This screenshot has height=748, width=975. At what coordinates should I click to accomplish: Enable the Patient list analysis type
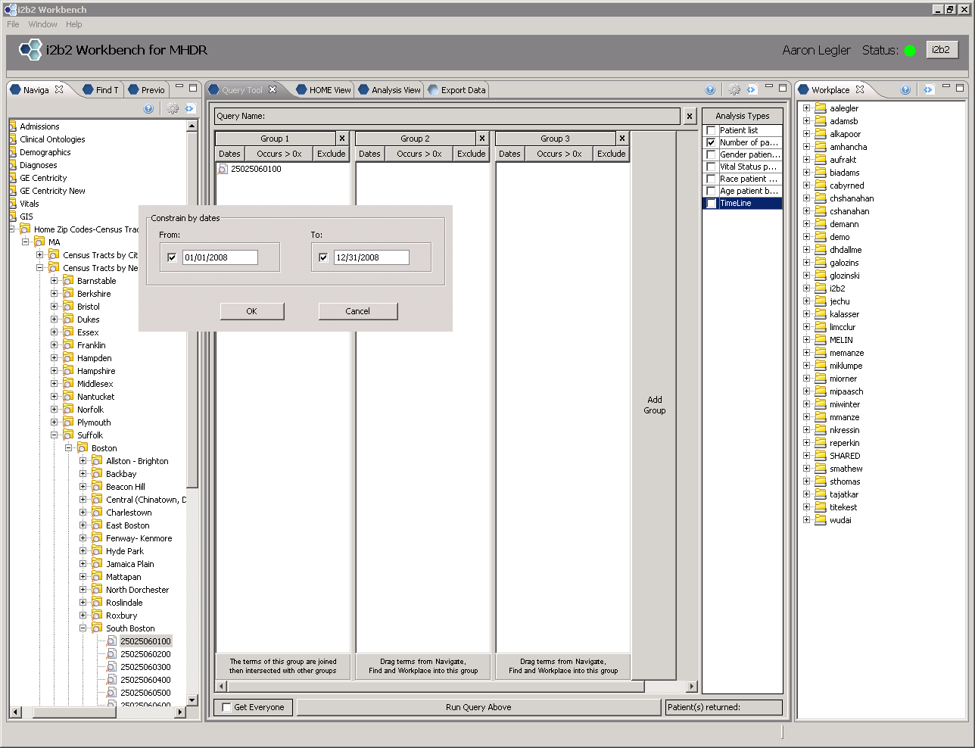click(x=711, y=130)
